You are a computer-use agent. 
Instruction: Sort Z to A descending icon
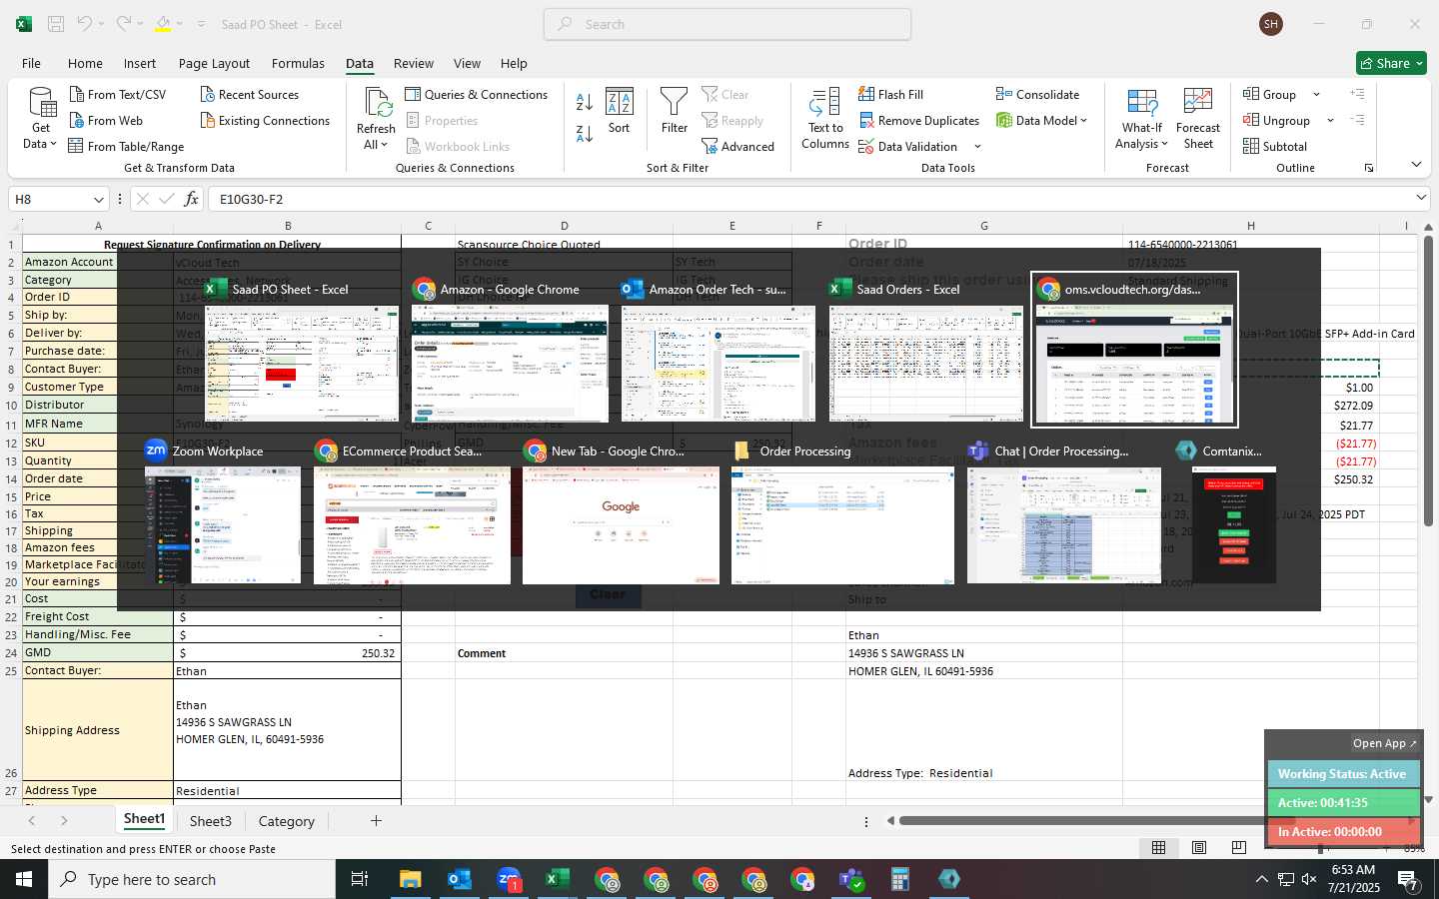pos(585,133)
